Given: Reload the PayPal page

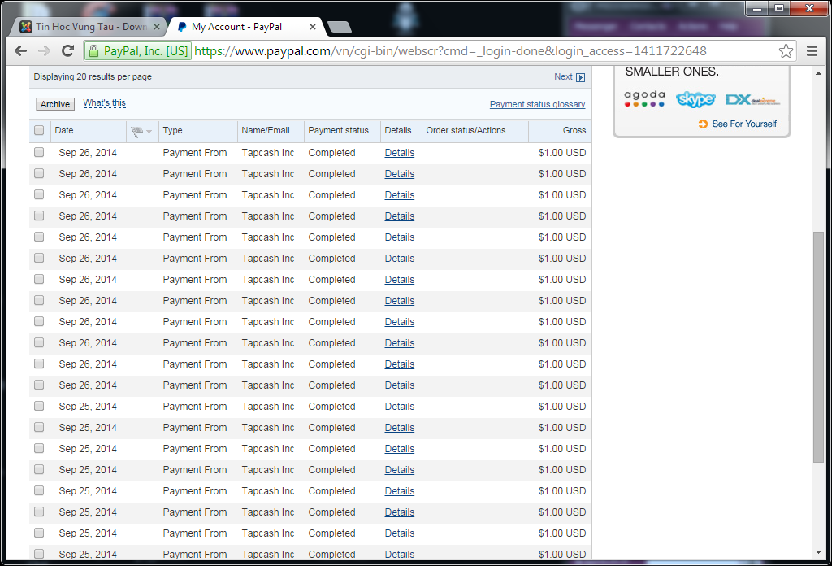Looking at the screenshot, I should [67, 51].
